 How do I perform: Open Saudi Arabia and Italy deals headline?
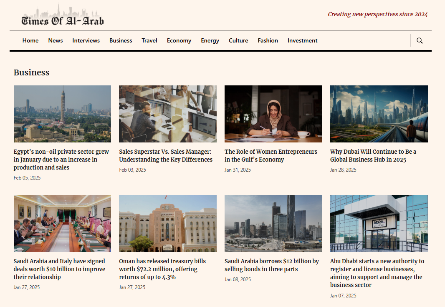(59, 269)
